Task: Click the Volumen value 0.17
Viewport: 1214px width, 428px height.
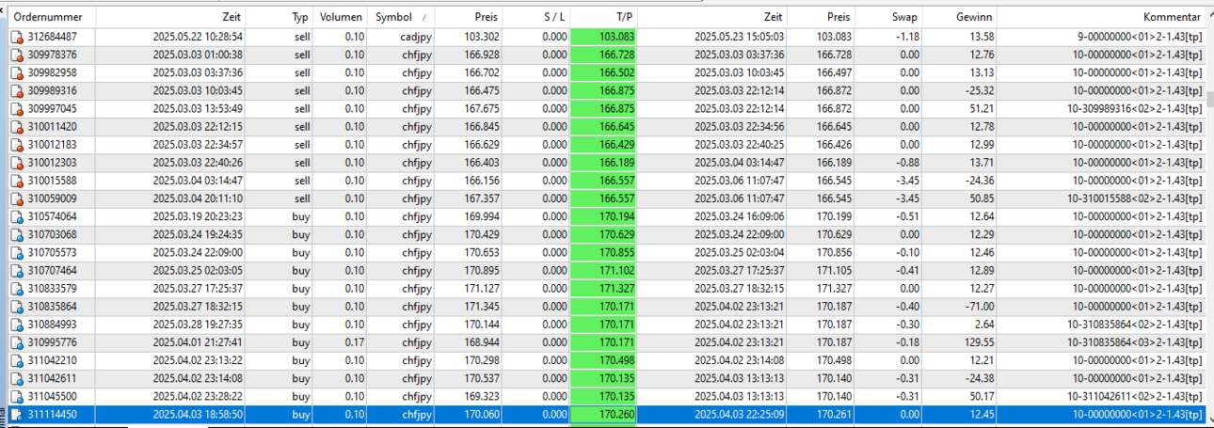Action: tap(354, 342)
